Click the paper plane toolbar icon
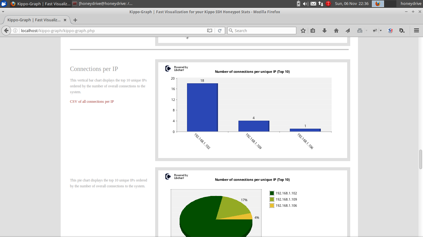 (348, 31)
